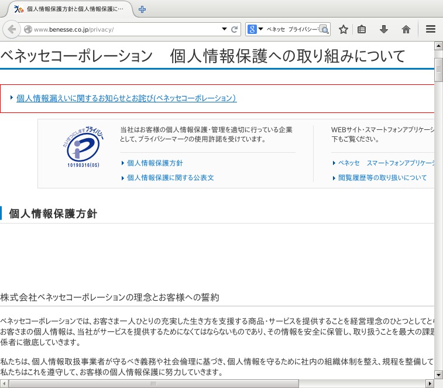Open the ベネッセ スマートフォンアプリケーション link
This screenshot has width=443, height=388.
pyautogui.click(x=386, y=163)
